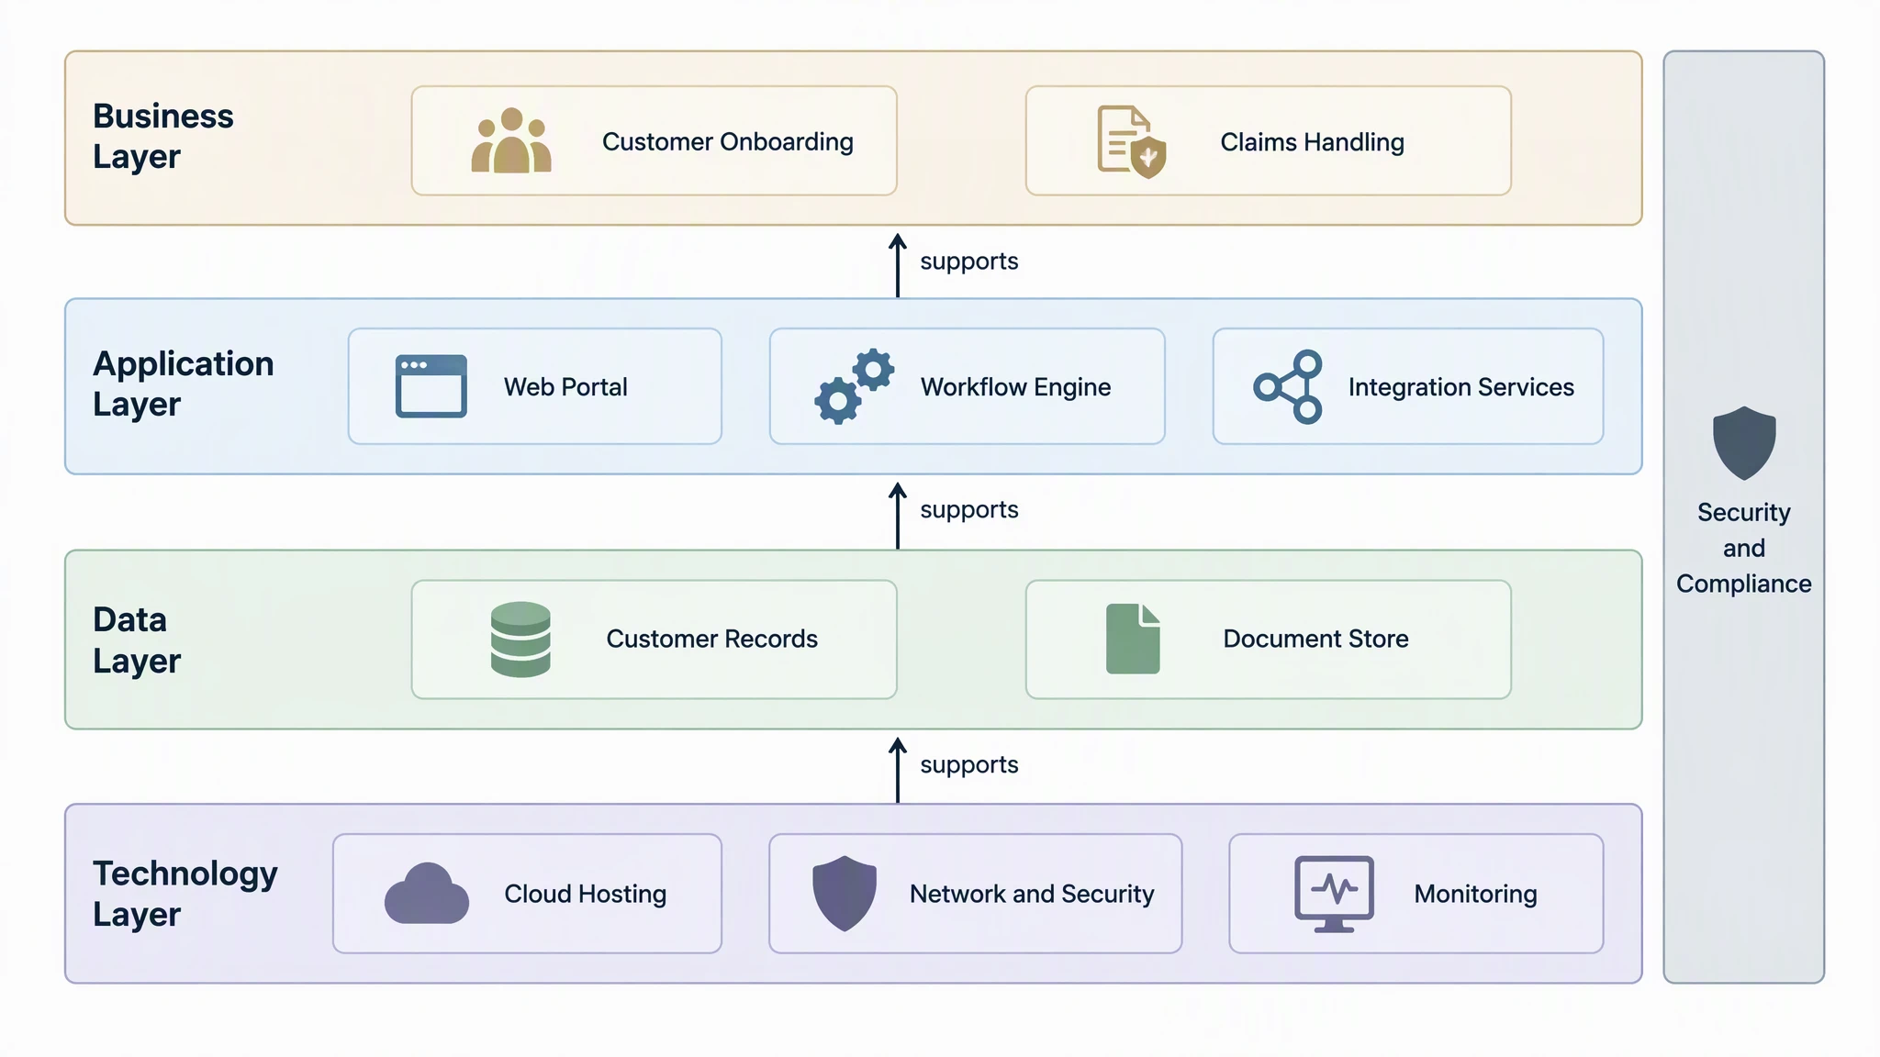This screenshot has height=1057, width=1880.
Task: Click the Security and Compliance text
Action: tap(1744, 548)
